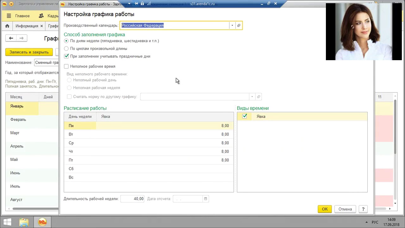
Task: Show hidden tray icons arrow
Action: (366, 222)
